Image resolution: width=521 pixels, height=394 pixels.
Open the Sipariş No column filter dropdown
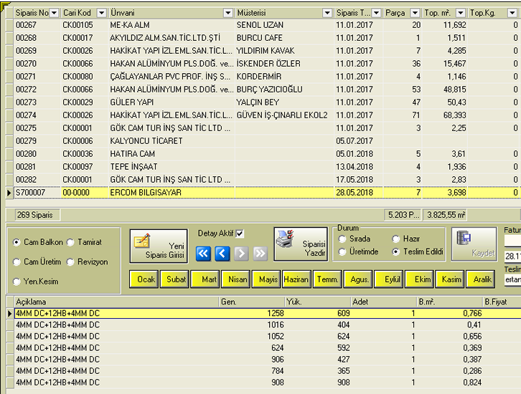(x=53, y=13)
